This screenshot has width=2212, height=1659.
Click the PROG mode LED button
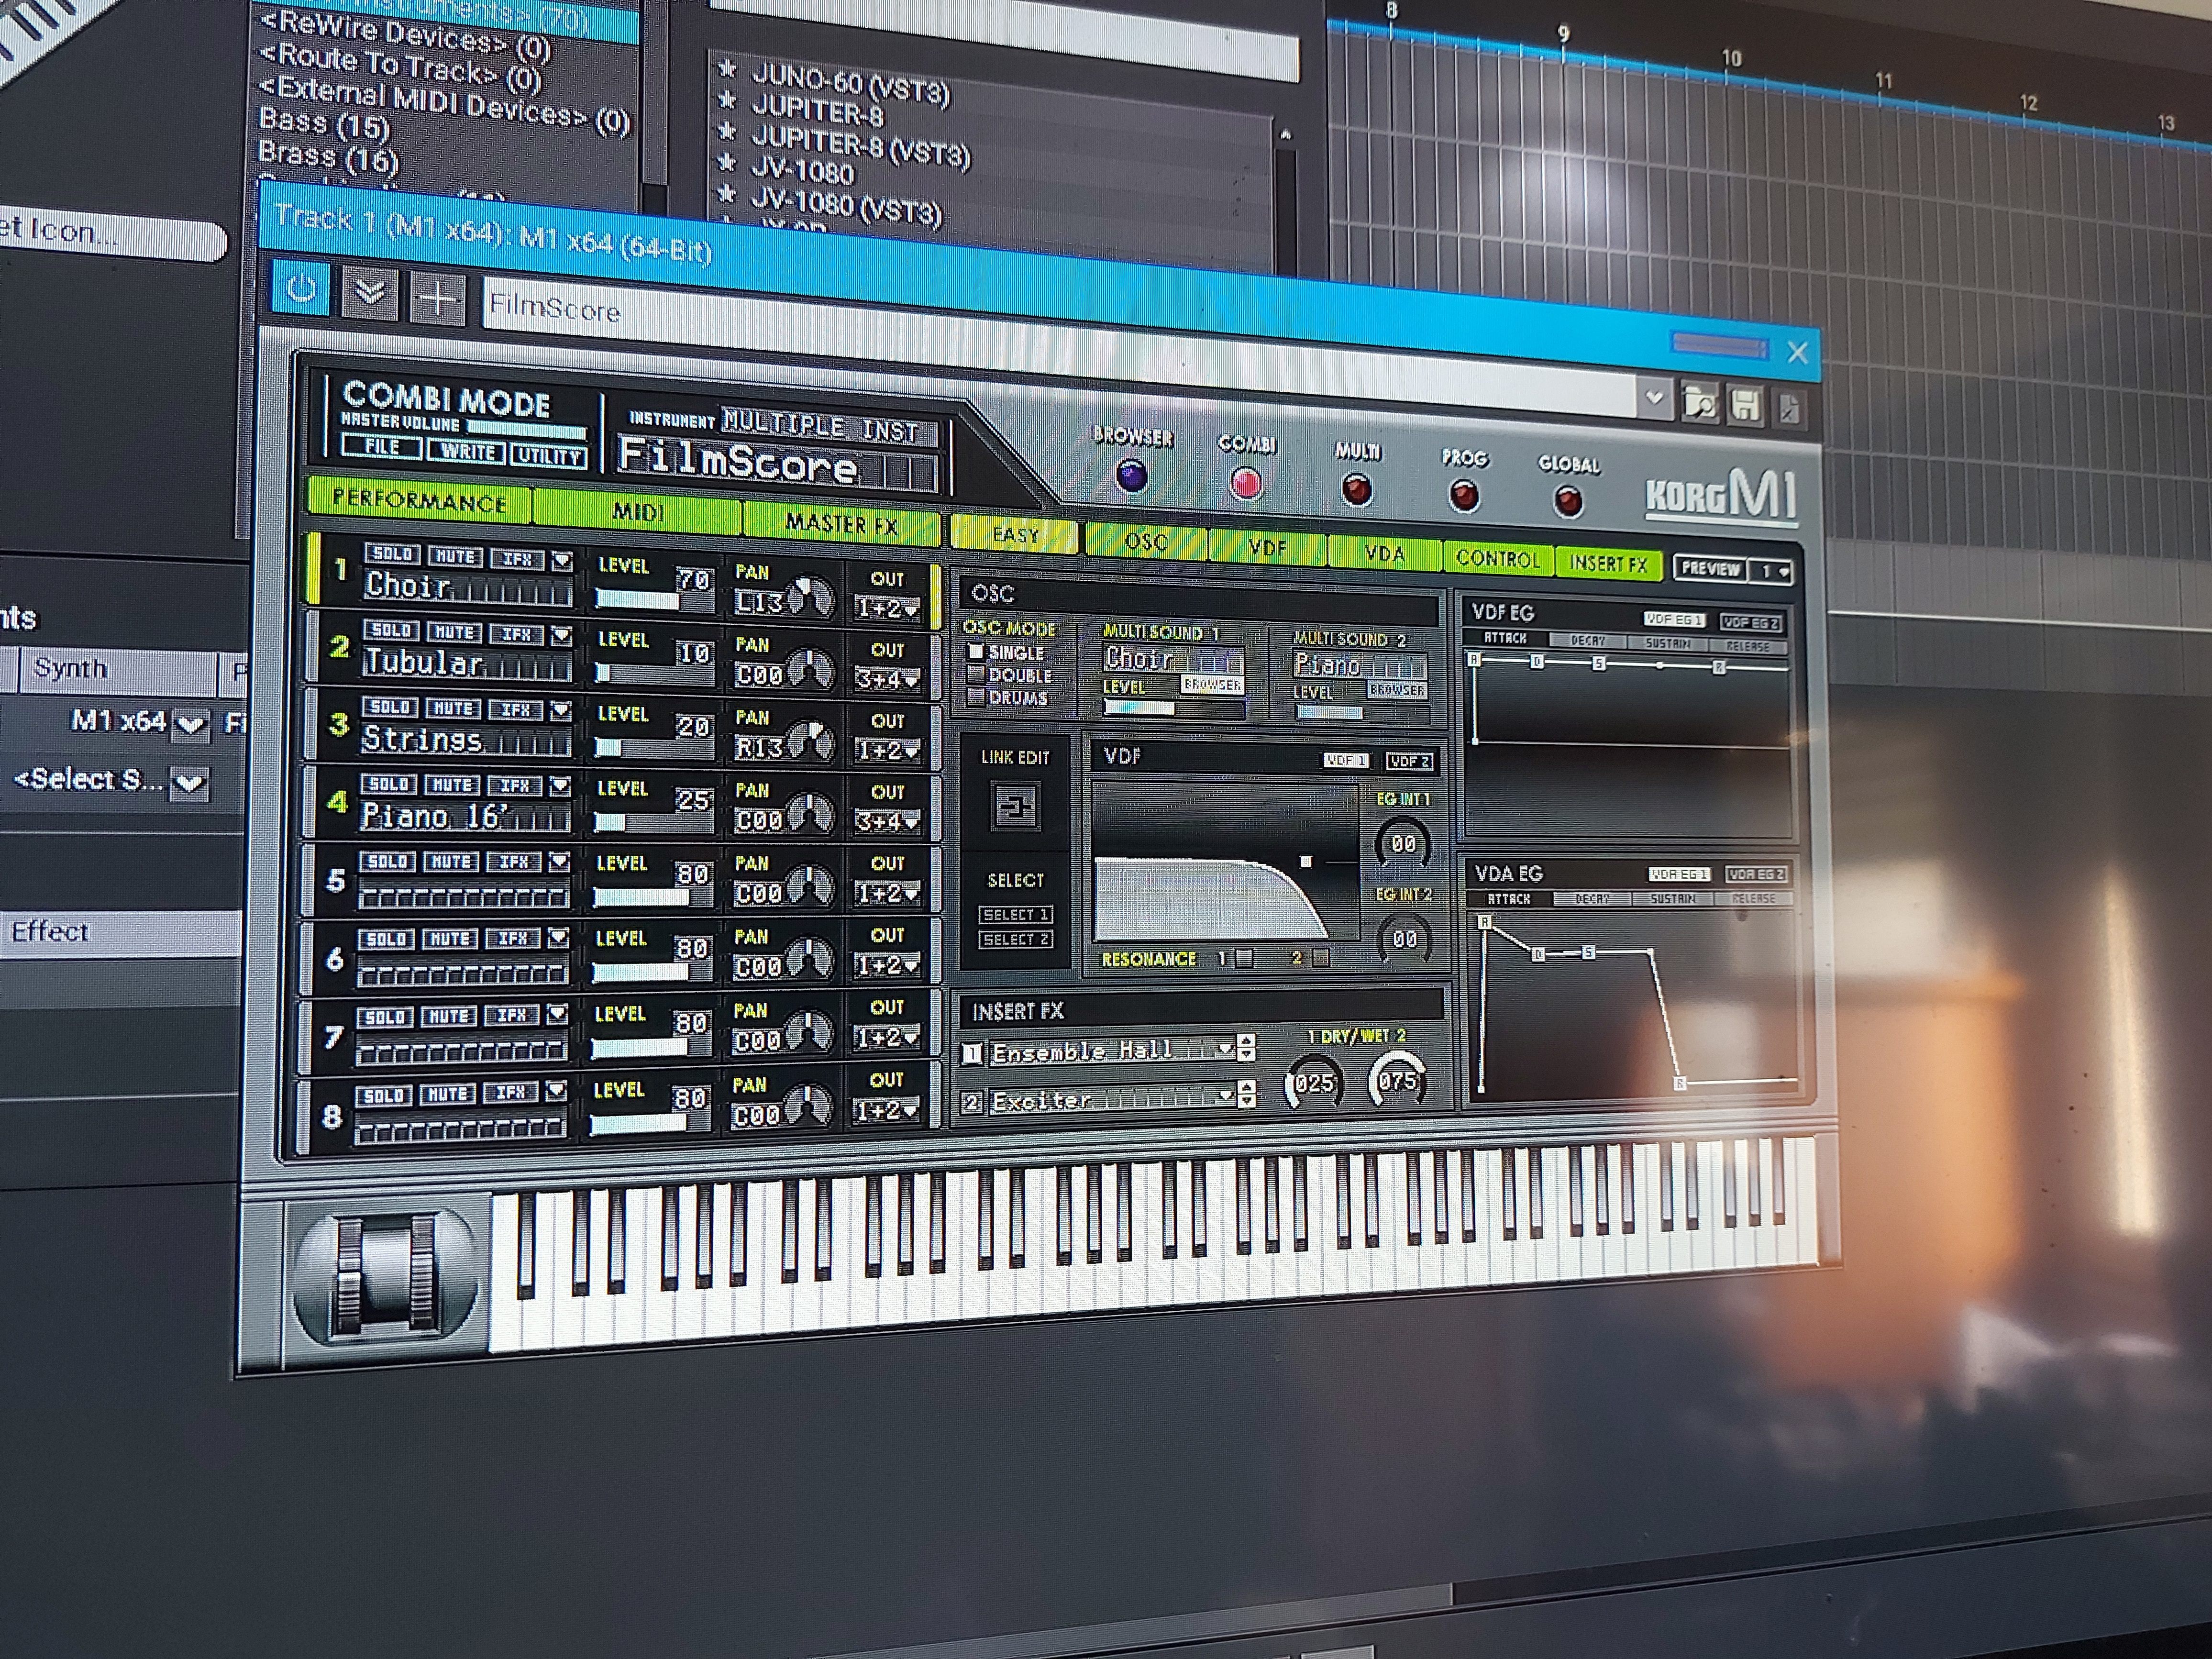point(1464,495)
